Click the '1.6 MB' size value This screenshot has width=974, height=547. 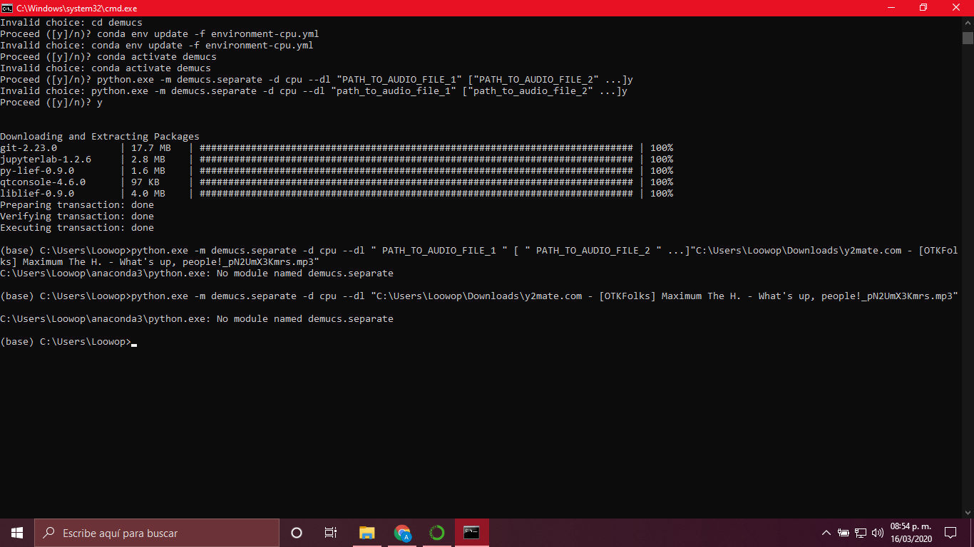coord(148,171)
